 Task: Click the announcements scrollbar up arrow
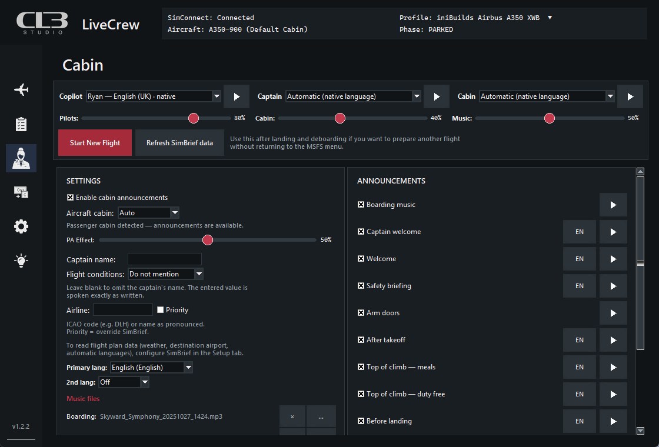pyautogui.click(x=641, y=171)
